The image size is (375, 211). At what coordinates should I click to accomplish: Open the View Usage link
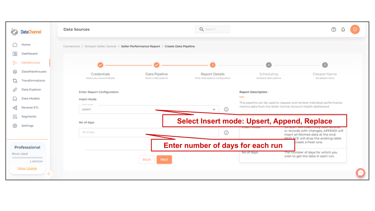(27, 168)
